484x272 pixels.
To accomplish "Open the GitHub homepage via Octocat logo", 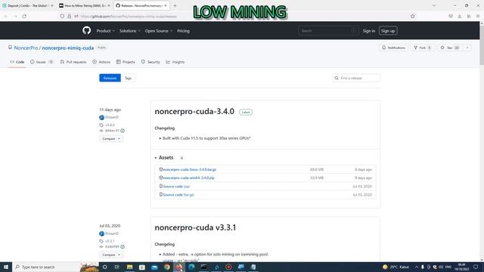I will coord(87,30).
